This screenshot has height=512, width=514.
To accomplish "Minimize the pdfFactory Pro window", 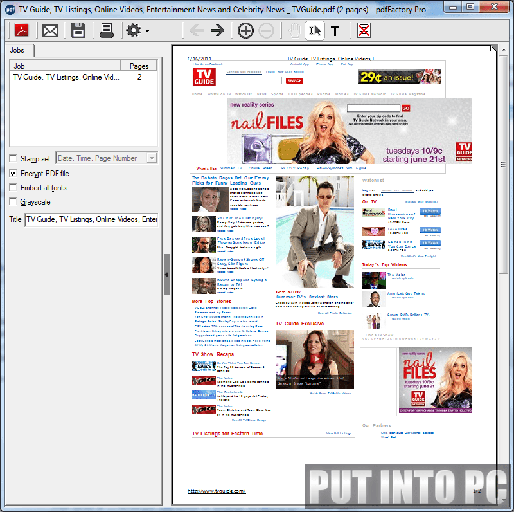I will (453, 7).
